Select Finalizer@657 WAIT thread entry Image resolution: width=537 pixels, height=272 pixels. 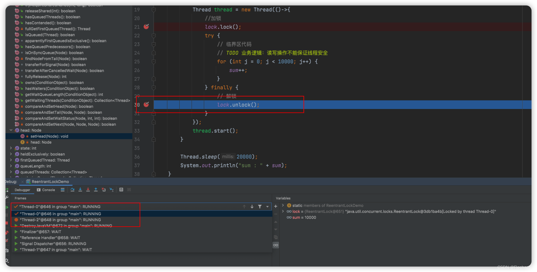point(141,232)
